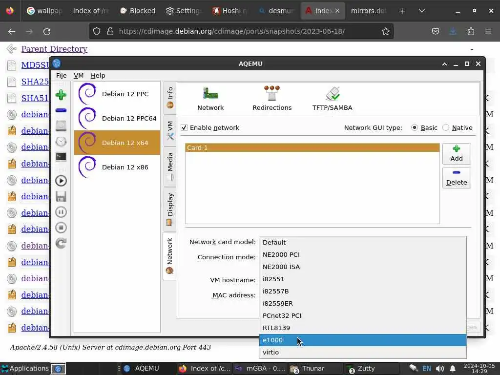Switch to mGBA from the taskbar

pyautogui.click(x=260, y=368)
